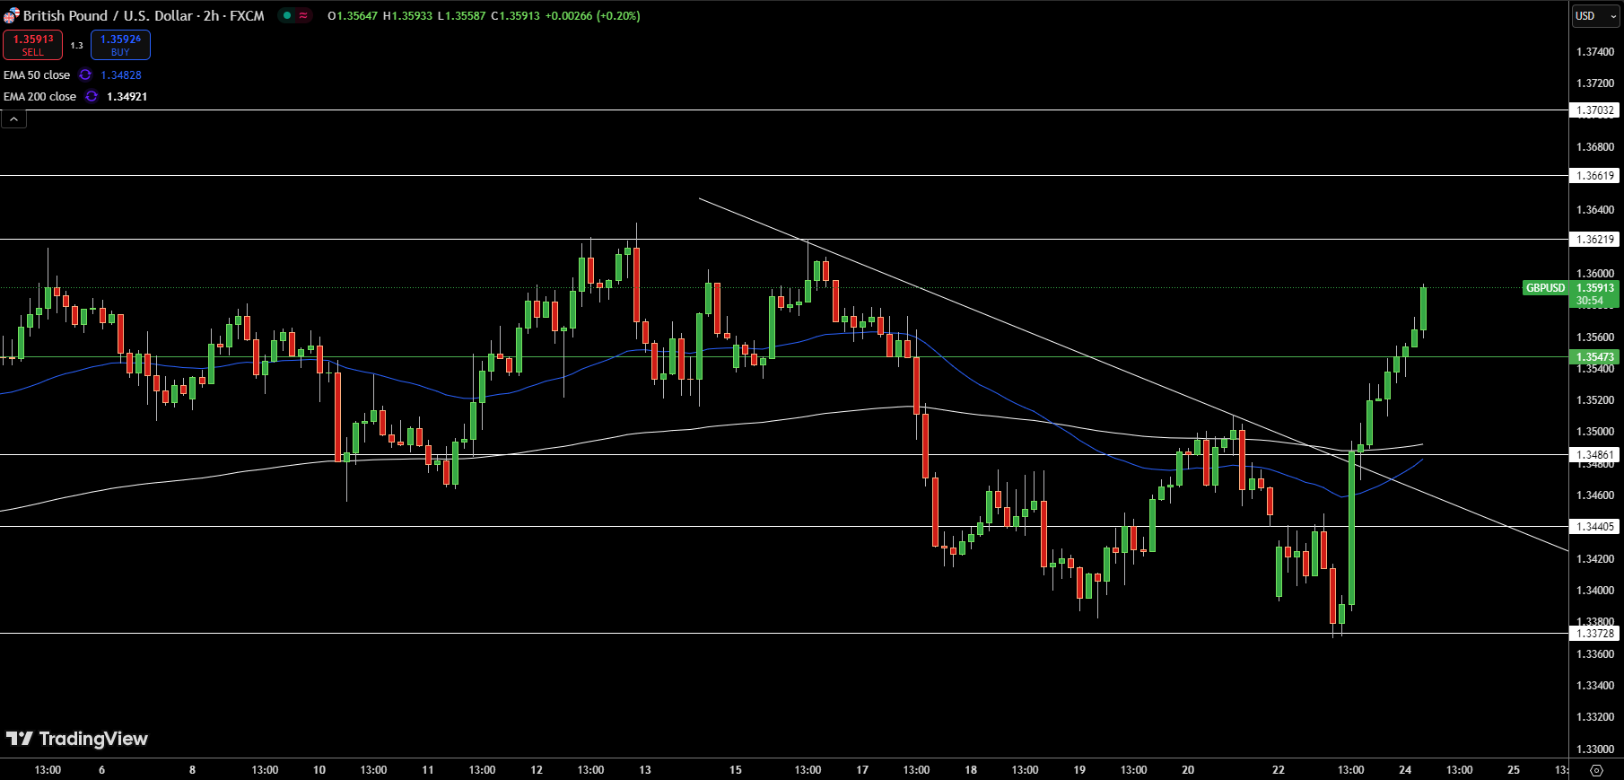The height and width of the screenshot is (780, 1624).
Task: Click the close price C1.35913
Action: click(x=515, y=16)
